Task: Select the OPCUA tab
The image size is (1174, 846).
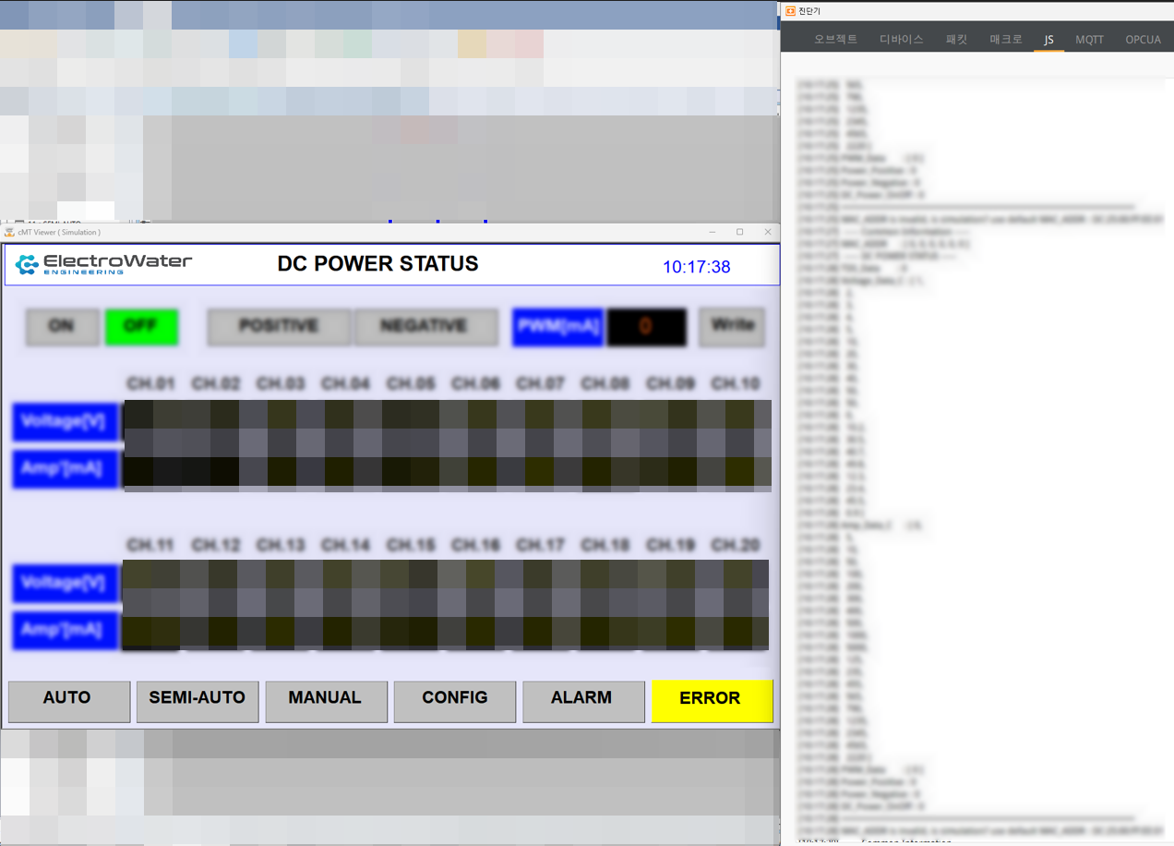Action: (1143, 40)
